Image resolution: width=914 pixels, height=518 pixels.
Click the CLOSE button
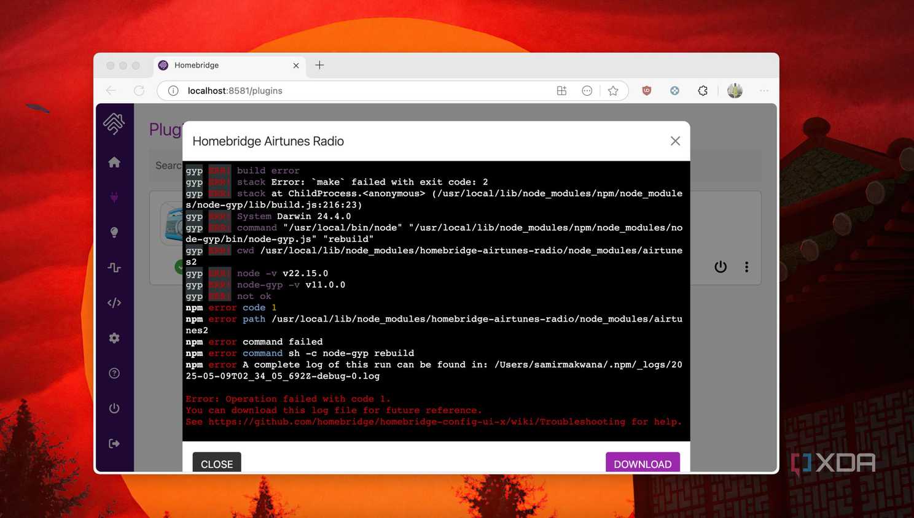click(217, 463)
